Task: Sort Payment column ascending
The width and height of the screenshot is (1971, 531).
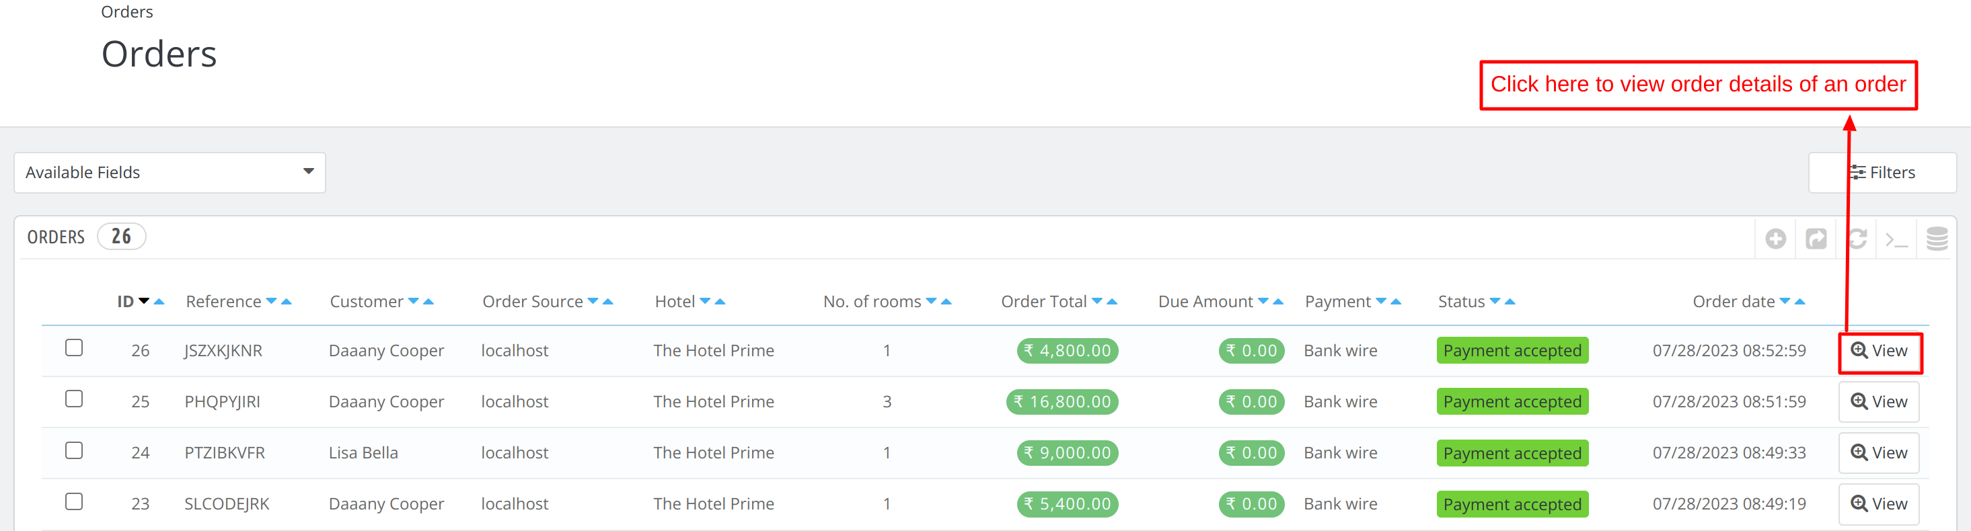Action: tap(1397, 301)
